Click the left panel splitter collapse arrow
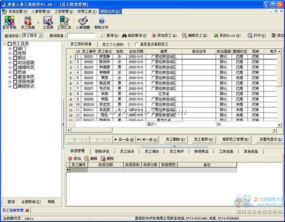Viewport: 285px width, 222px height. [63, 125]
